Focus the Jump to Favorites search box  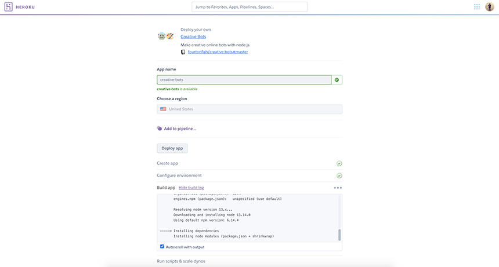pyautogui.click(x=249, y=7)
